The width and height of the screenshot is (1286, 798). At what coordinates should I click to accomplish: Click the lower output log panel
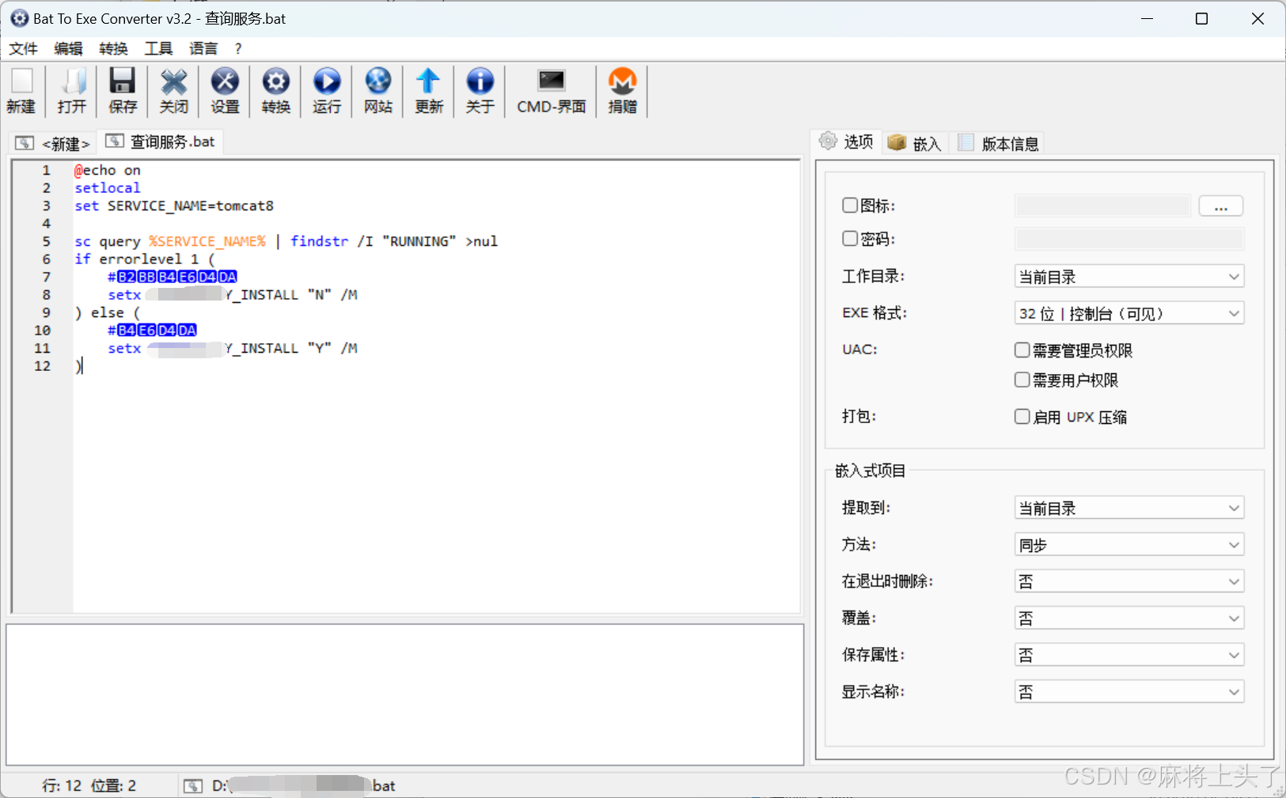pos(405,694)
